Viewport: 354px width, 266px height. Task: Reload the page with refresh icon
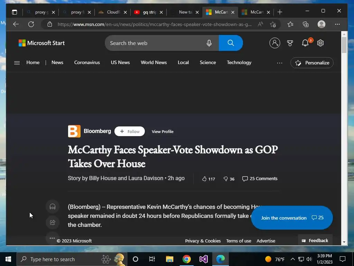pos(31,24)
